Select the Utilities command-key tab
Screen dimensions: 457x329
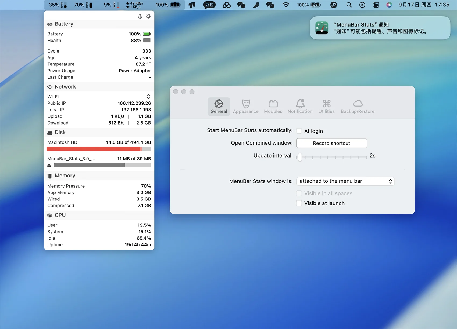click(x=327, y=107)
